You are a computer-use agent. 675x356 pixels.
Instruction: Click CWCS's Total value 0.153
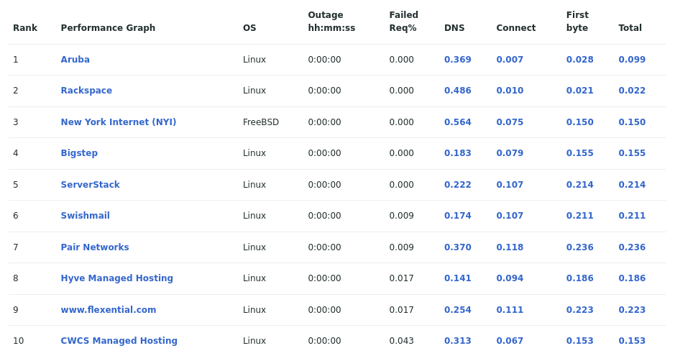coord(632,340)
